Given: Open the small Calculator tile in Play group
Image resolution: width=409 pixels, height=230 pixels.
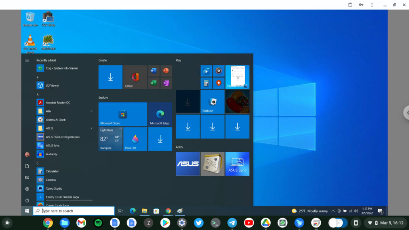Looking at the screenshot, I should point(206,83).
